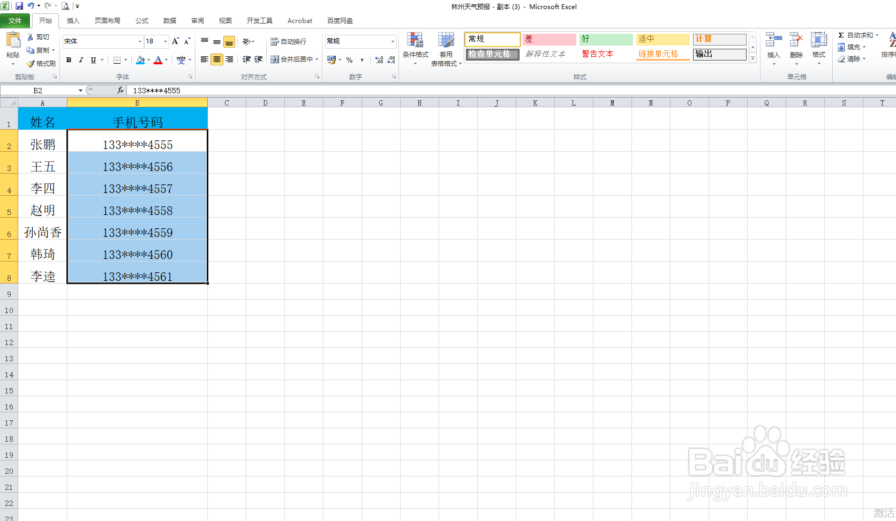The width and height of the screenshot is (896, 521).
Task: Apply comma style number format
Action: 362,60
